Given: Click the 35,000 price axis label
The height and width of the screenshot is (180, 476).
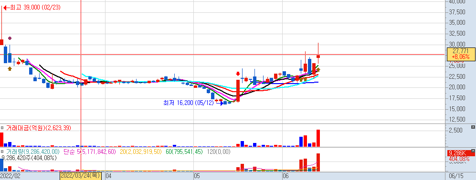Looking at the screenshot, I should (x=457, y=22).
